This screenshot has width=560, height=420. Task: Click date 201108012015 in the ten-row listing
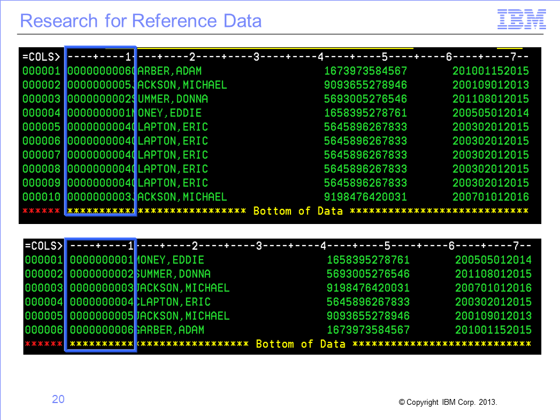[491, 99]
